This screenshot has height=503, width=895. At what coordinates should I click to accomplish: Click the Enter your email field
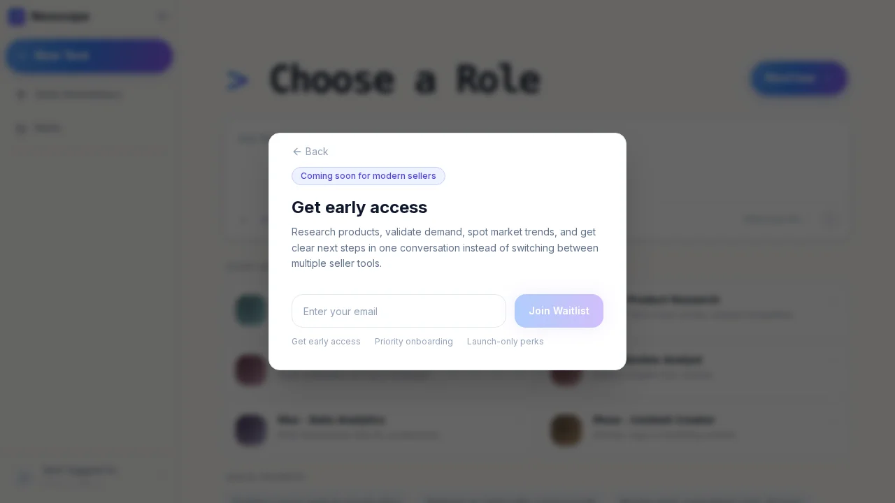pos(399,311)
